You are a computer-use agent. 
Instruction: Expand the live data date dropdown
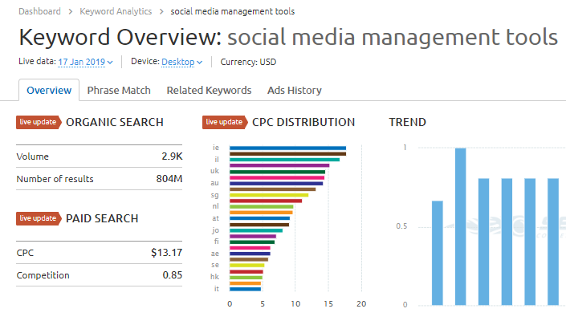click(x=85, y=62)
